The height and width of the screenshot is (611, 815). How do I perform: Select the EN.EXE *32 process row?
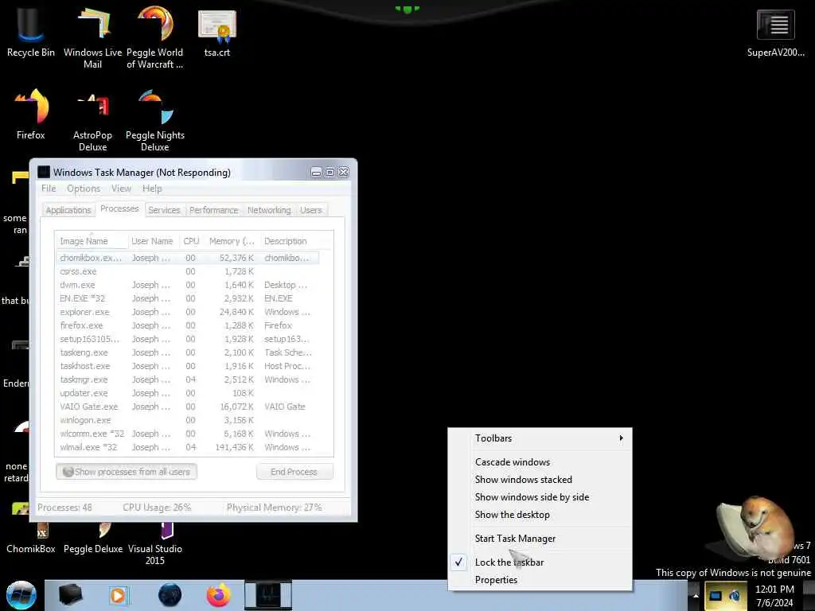[187, 298]
